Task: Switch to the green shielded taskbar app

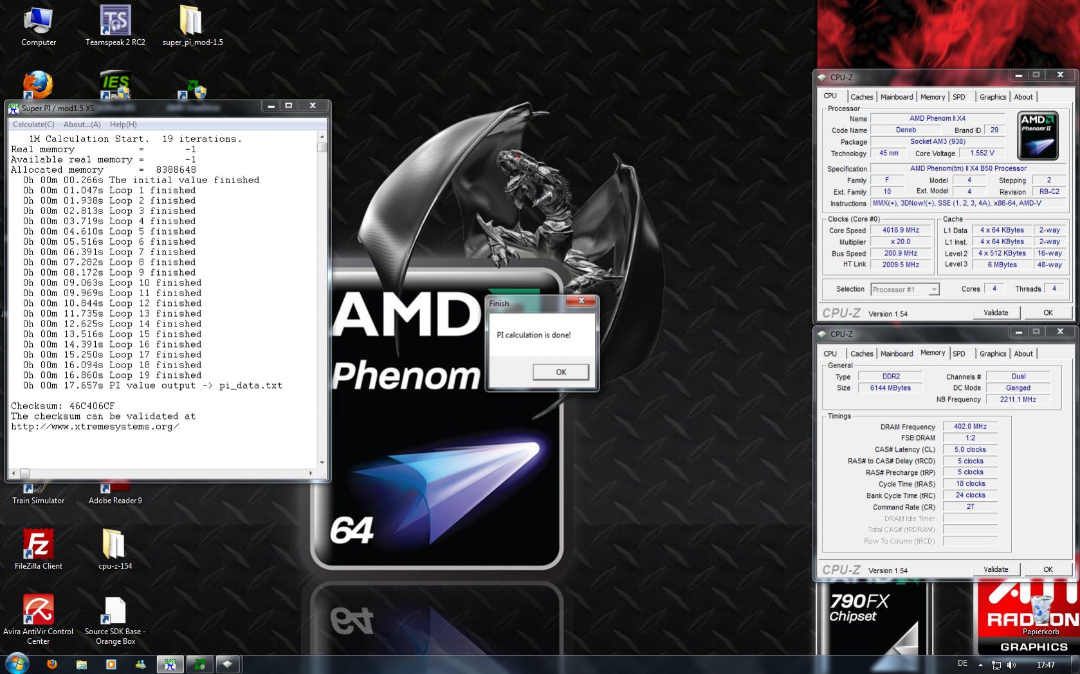Action: (199, 664)
